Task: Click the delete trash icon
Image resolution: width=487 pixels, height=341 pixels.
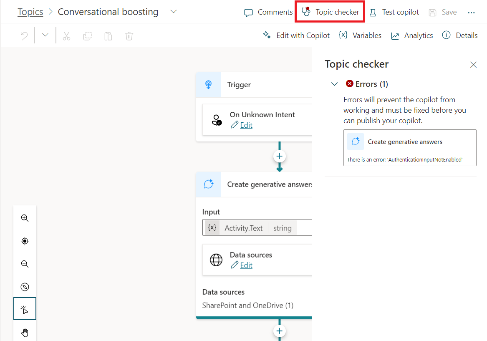Action: (x=129, y=36)
